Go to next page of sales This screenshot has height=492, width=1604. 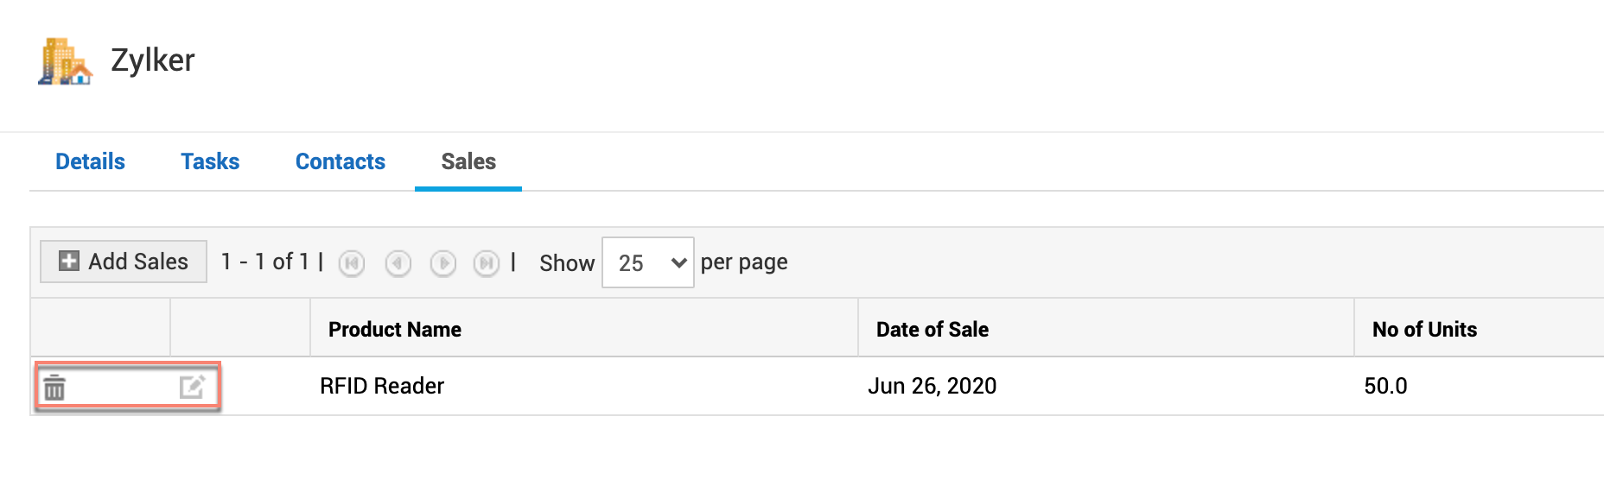[x=443, y=262]
